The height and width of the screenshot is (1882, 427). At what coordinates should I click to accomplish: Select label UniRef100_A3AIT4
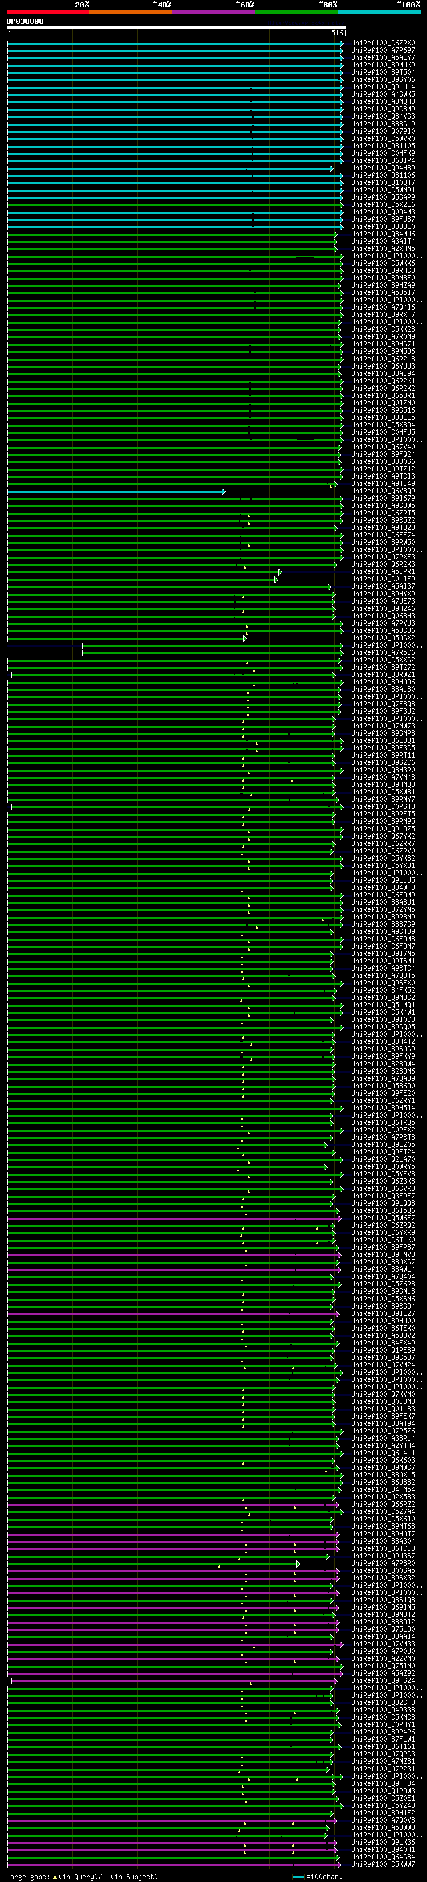(x=383, y=241)
